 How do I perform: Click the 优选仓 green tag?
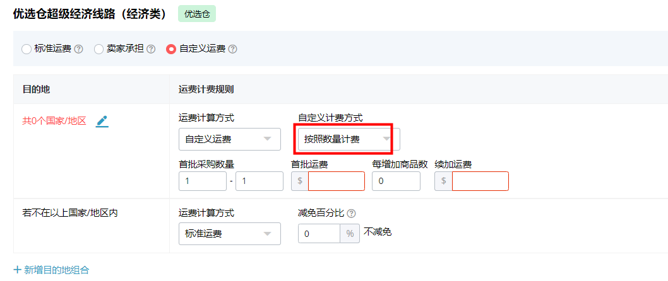coord(197,14)
